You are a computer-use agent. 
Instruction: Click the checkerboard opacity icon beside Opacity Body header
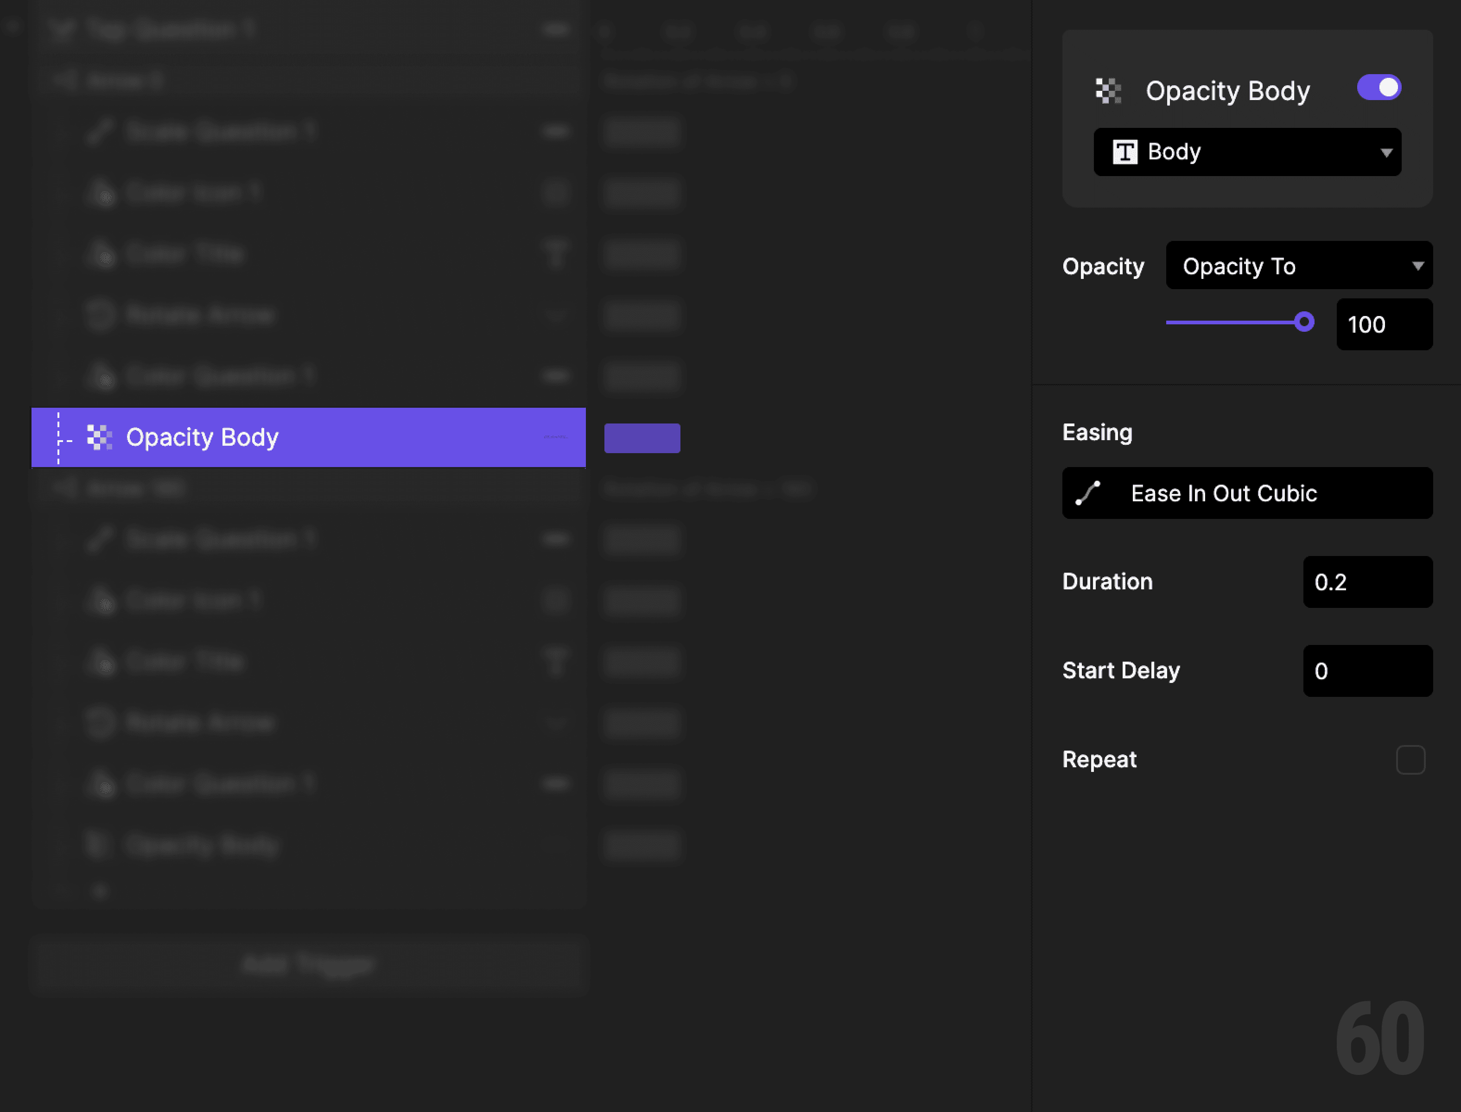[x=1109, y=89]
